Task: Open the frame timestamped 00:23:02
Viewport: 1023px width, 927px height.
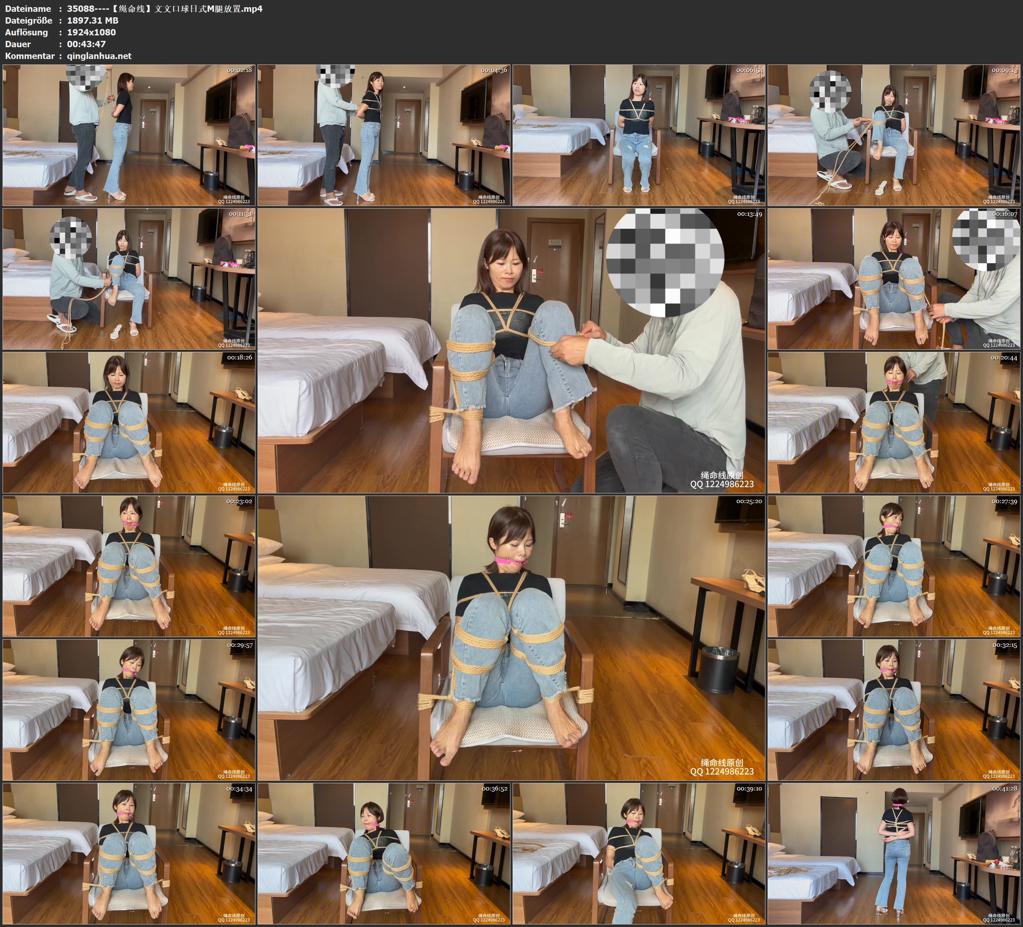Action: 129,566
